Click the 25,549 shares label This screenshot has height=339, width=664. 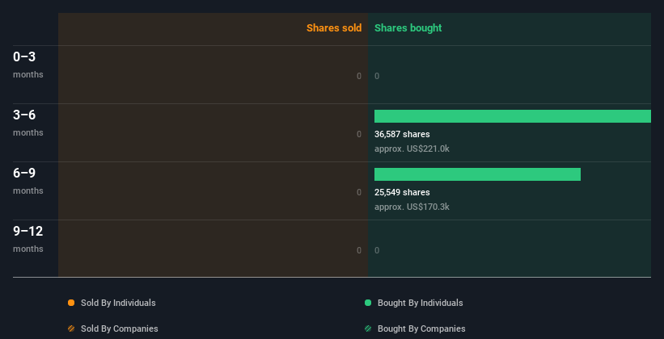(x=402, y=192)
